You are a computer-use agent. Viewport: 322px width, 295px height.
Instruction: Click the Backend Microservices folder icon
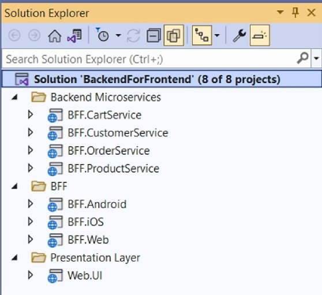tap(39, 97)
